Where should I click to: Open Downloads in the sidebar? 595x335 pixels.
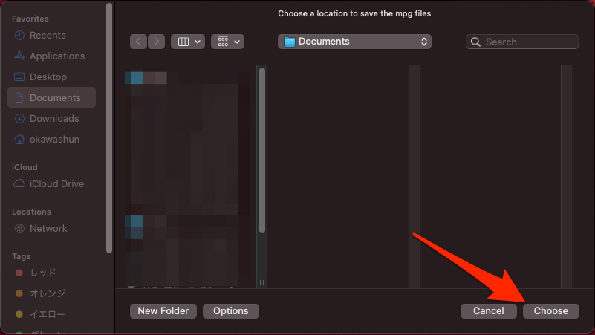51,118
